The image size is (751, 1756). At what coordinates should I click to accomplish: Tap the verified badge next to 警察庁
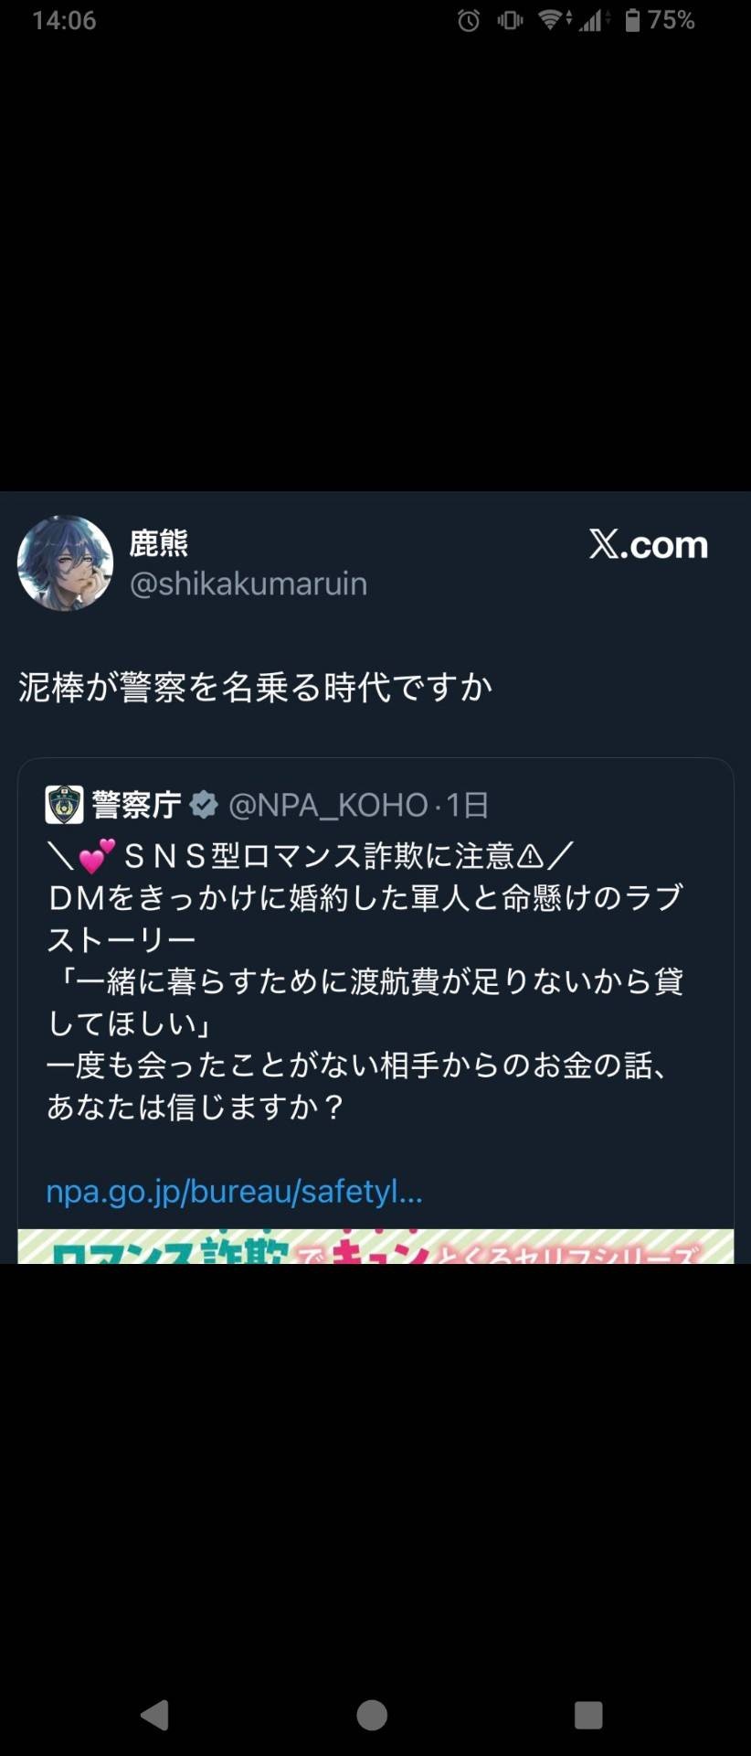pyautogui.click(x=204, y=805)
